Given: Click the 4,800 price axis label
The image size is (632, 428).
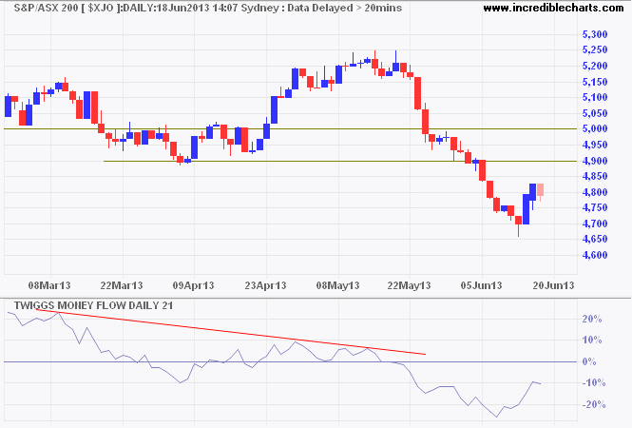Looking at the screenshot, I should click(595, 192).
